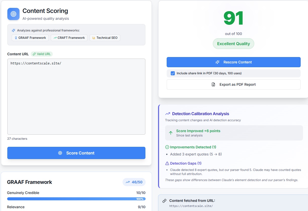Click the sparkle icon on the Rescore Content button
Screen dimensions: 308x211
click(217, 62)
